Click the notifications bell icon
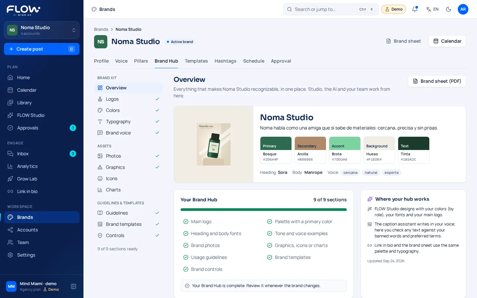477x298 pixels. point(415,9)
